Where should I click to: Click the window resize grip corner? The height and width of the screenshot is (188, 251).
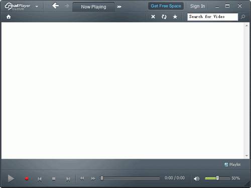pyautogui.click(x=247, y=184)
